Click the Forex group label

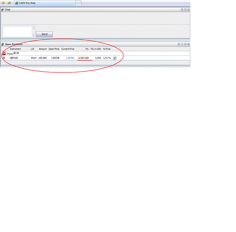(x=10, y=54)
